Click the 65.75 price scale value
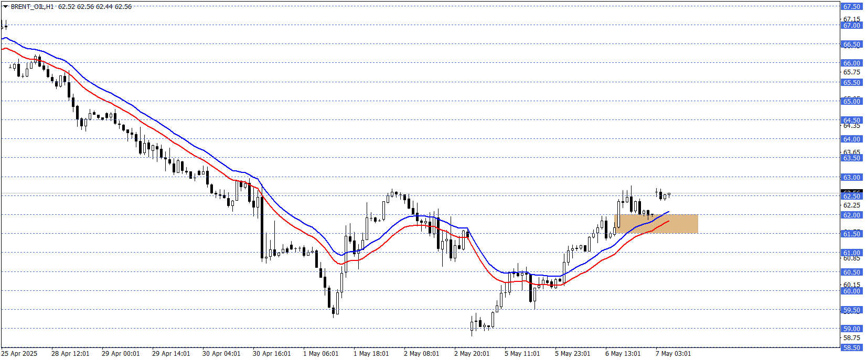This screenshot has width=866, height=360. tap(852, 72)
